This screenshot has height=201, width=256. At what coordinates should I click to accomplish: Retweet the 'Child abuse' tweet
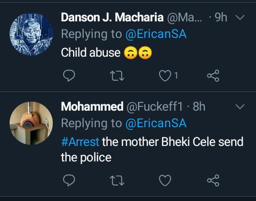(x=117, y=76)
